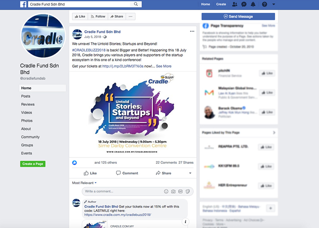
Task: Toggle Like on the Cradle page
Action: click(x=80, y=16)
